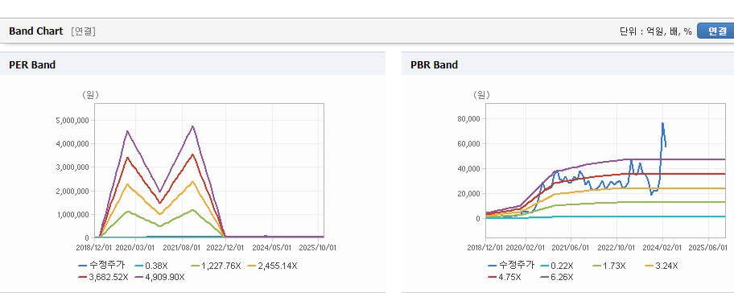
Task: Click 60,000 on PBR chart axis
Action: 468,144
